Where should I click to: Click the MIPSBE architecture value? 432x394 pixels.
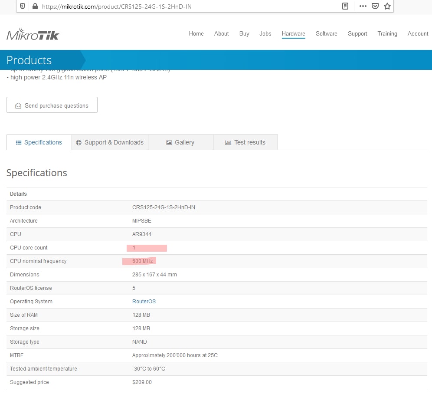(x=141, y=221)
